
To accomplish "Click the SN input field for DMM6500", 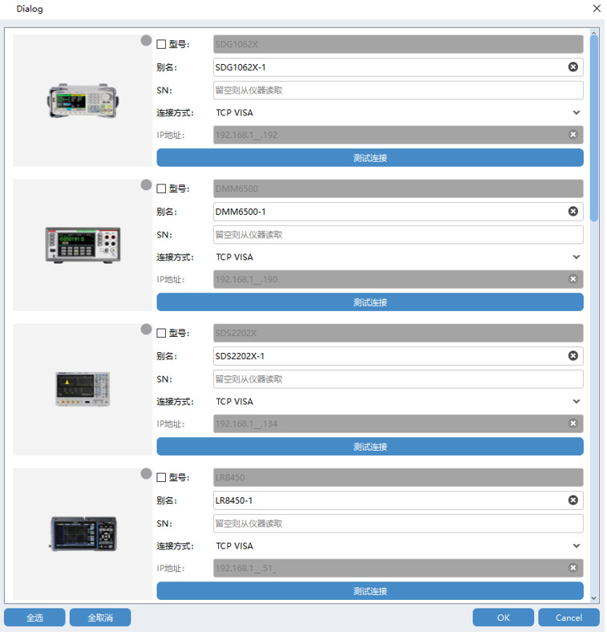I will click(x=398, y=235).
